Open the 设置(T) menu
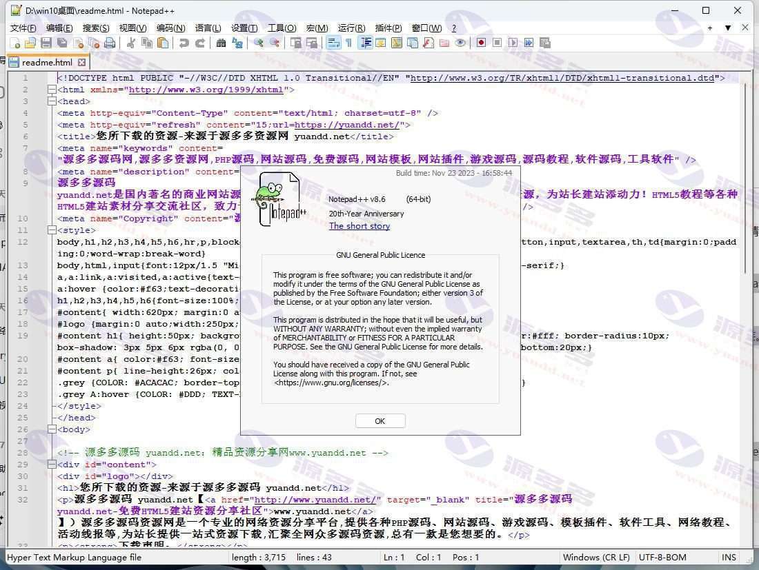The image size is (759, 570). [x=244, y=28]
